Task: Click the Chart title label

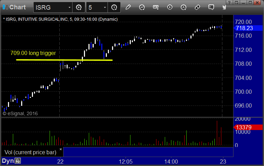Action: 17,7
